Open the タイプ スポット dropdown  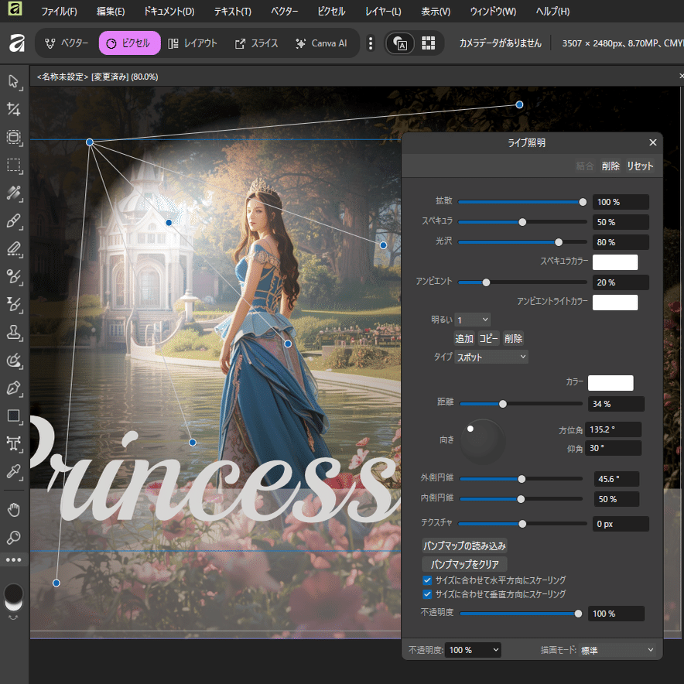click(491, 357)
